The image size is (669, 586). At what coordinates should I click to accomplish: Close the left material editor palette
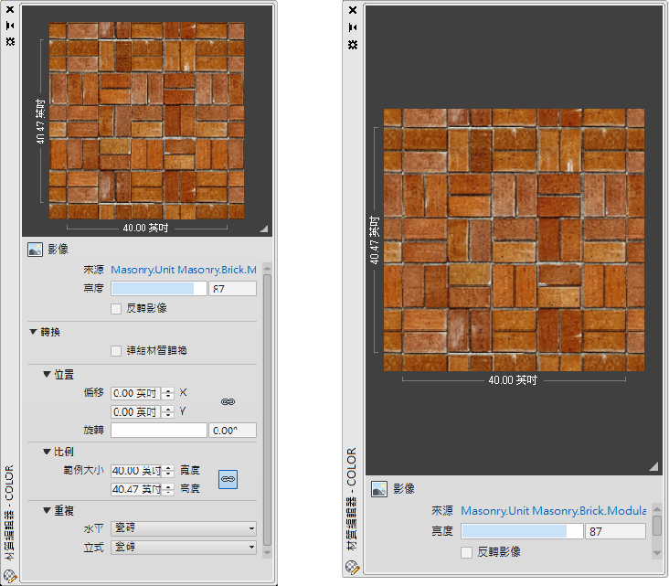click(x=10, y=9)
